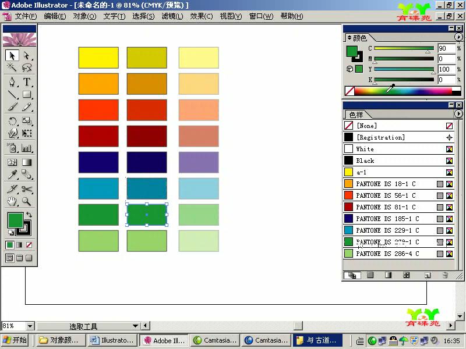Viewport: 466px width, 349px height.
Task: Click the C value field showing 90
Action: coord(446,48)
